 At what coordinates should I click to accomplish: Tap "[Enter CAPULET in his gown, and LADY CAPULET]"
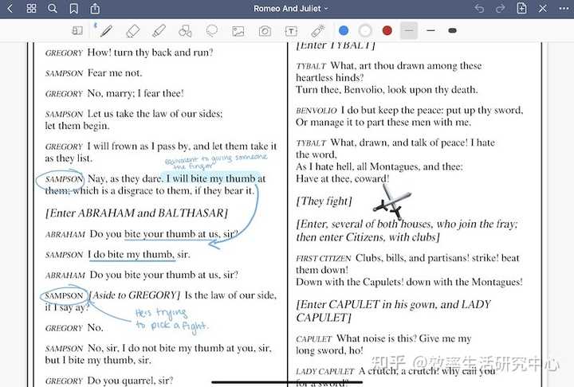pyautogui.click(x=394, y=311)
